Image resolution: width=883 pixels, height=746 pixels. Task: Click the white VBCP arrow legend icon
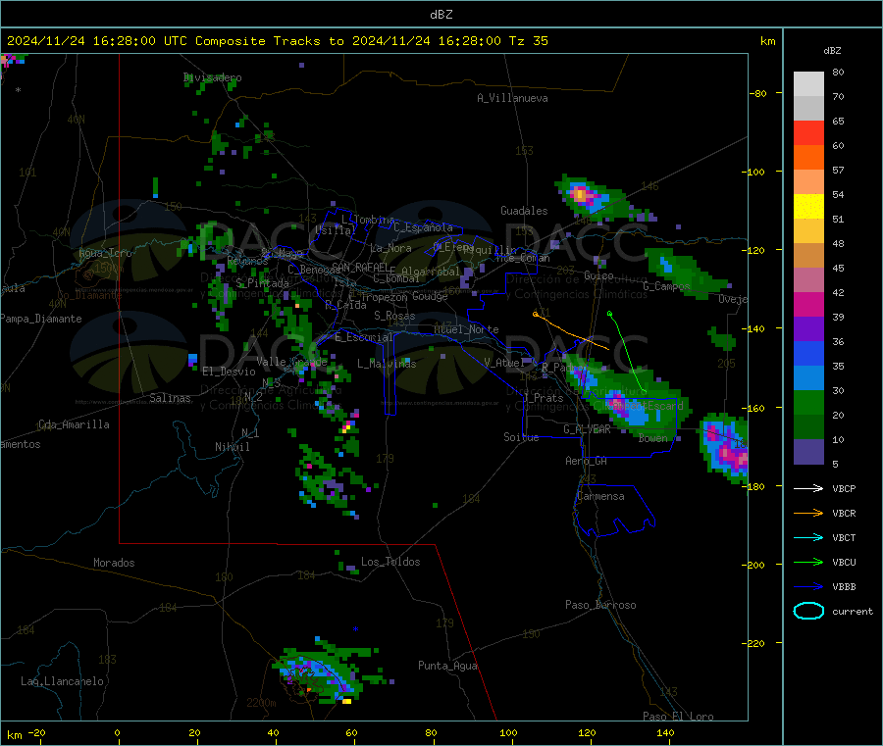tap(808, 488)
